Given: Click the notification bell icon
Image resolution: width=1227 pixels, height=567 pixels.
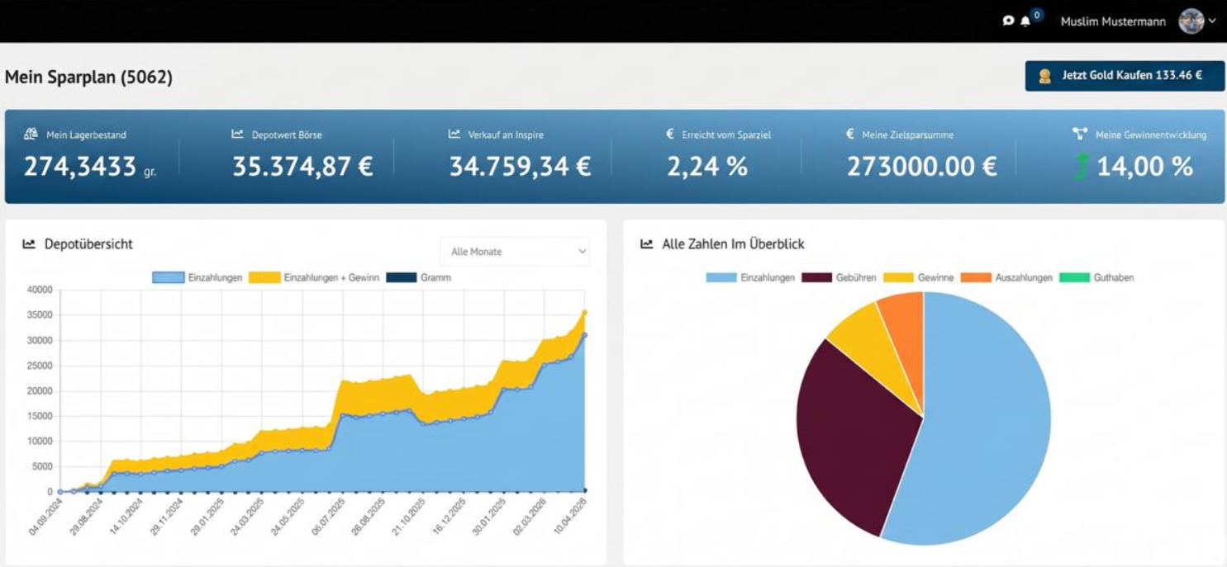Looking at the screenshot, I should pos(1025,21).
